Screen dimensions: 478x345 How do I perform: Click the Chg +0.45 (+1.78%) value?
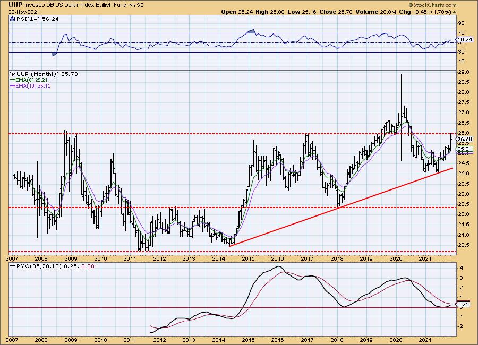point(425,12)
